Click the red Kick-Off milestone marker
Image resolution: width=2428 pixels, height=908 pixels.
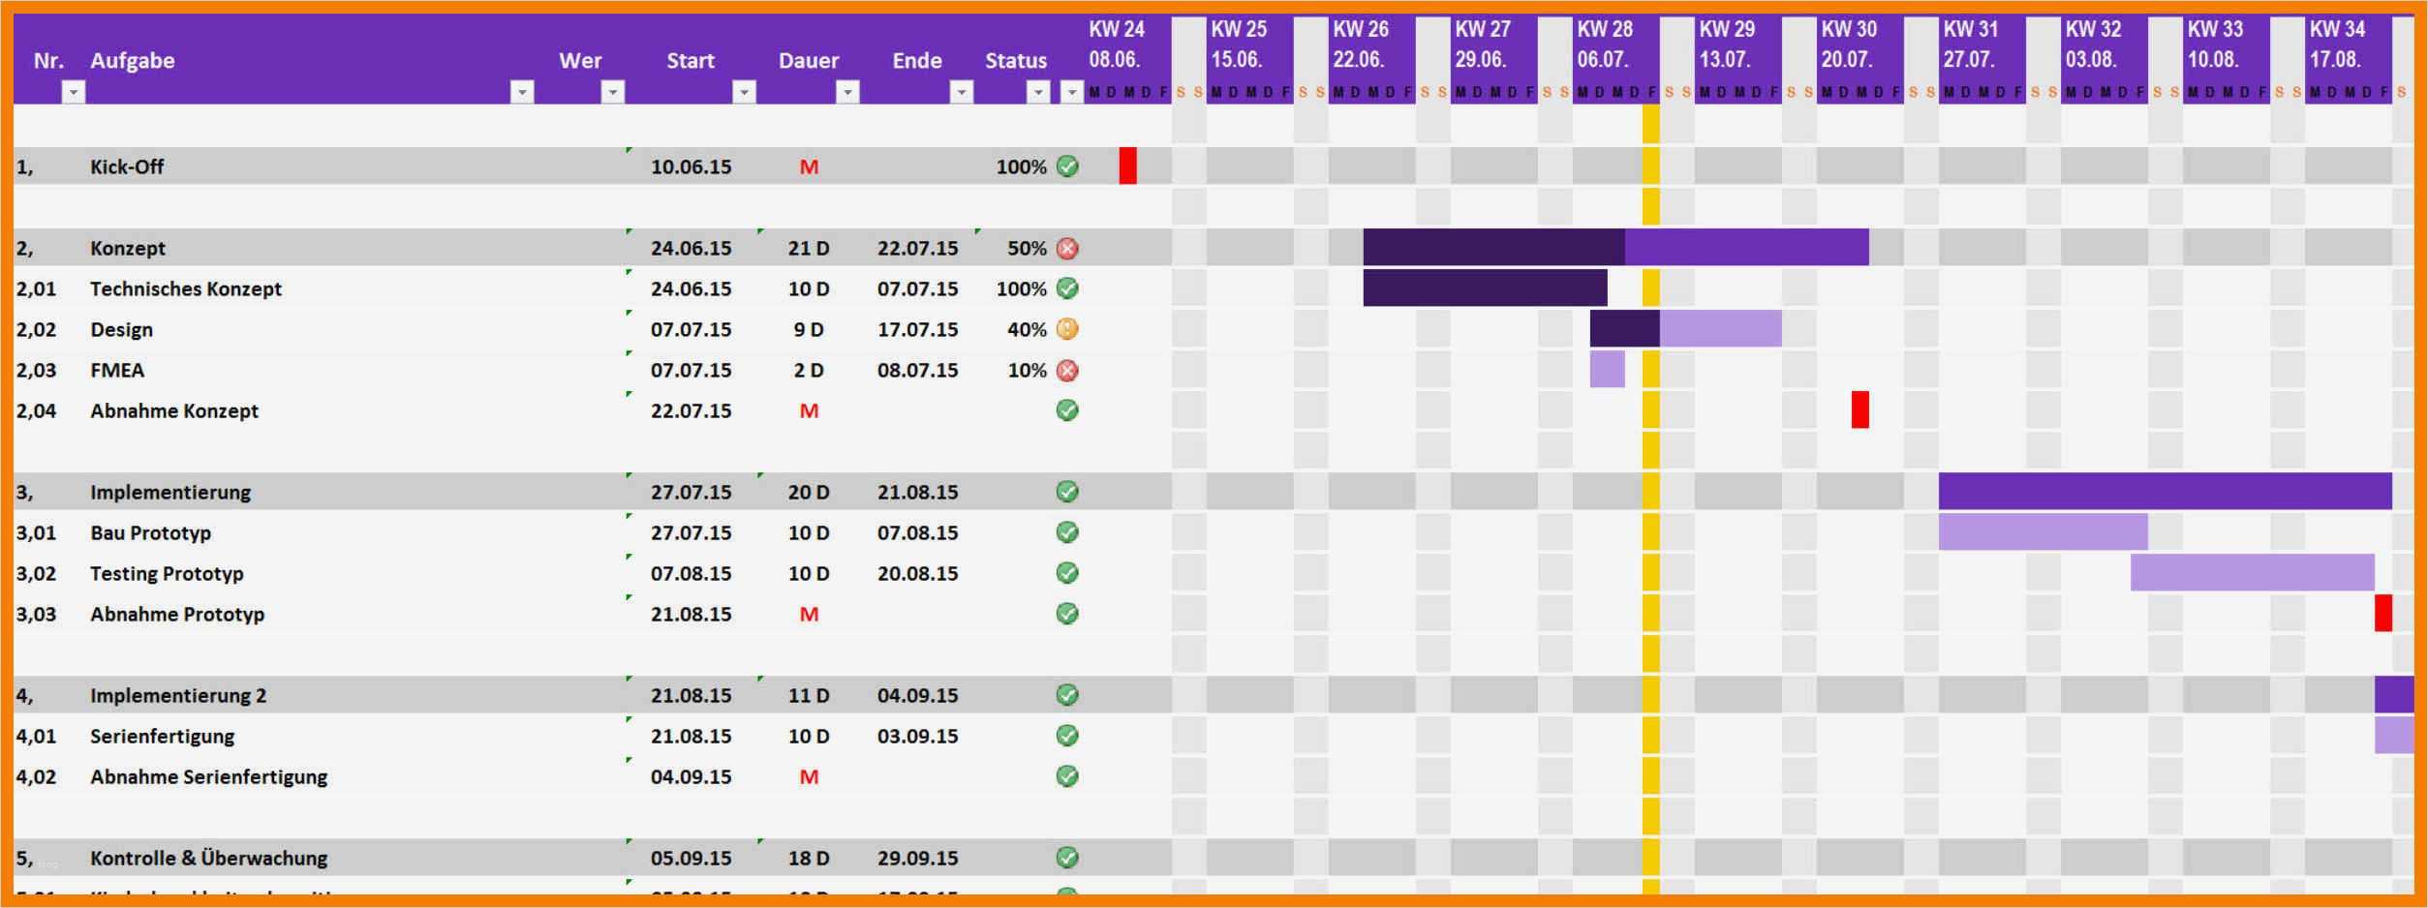[x=1128, y=166]
